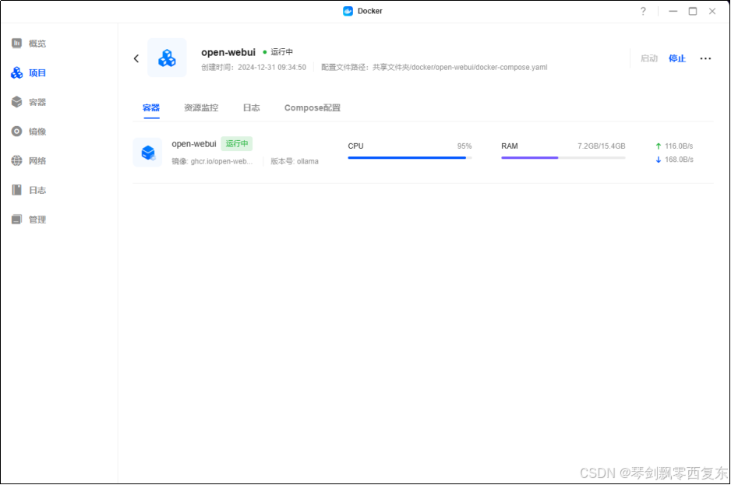This screenshot has width=731, height=485.
Task: Minimize the Docker window
Action: click(673, 11)
